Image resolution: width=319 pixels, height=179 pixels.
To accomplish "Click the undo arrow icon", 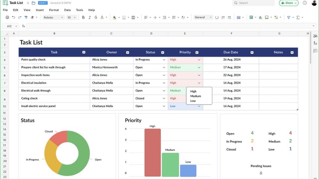I will coord(14,18).
